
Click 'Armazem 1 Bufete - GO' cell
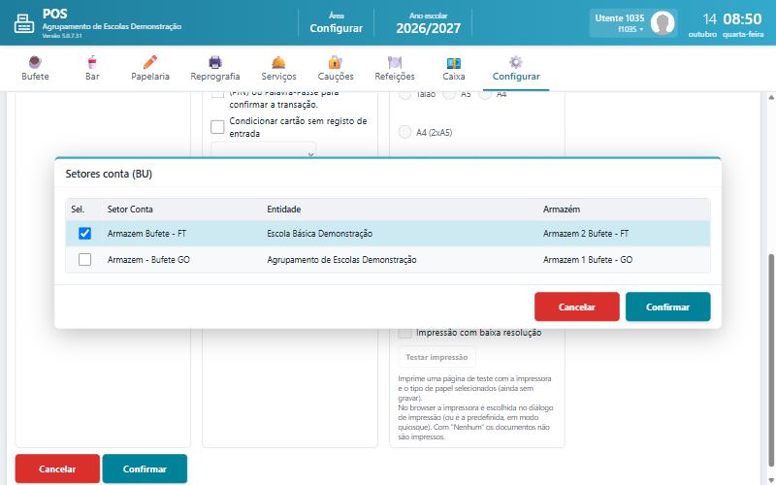pos(588,259)
